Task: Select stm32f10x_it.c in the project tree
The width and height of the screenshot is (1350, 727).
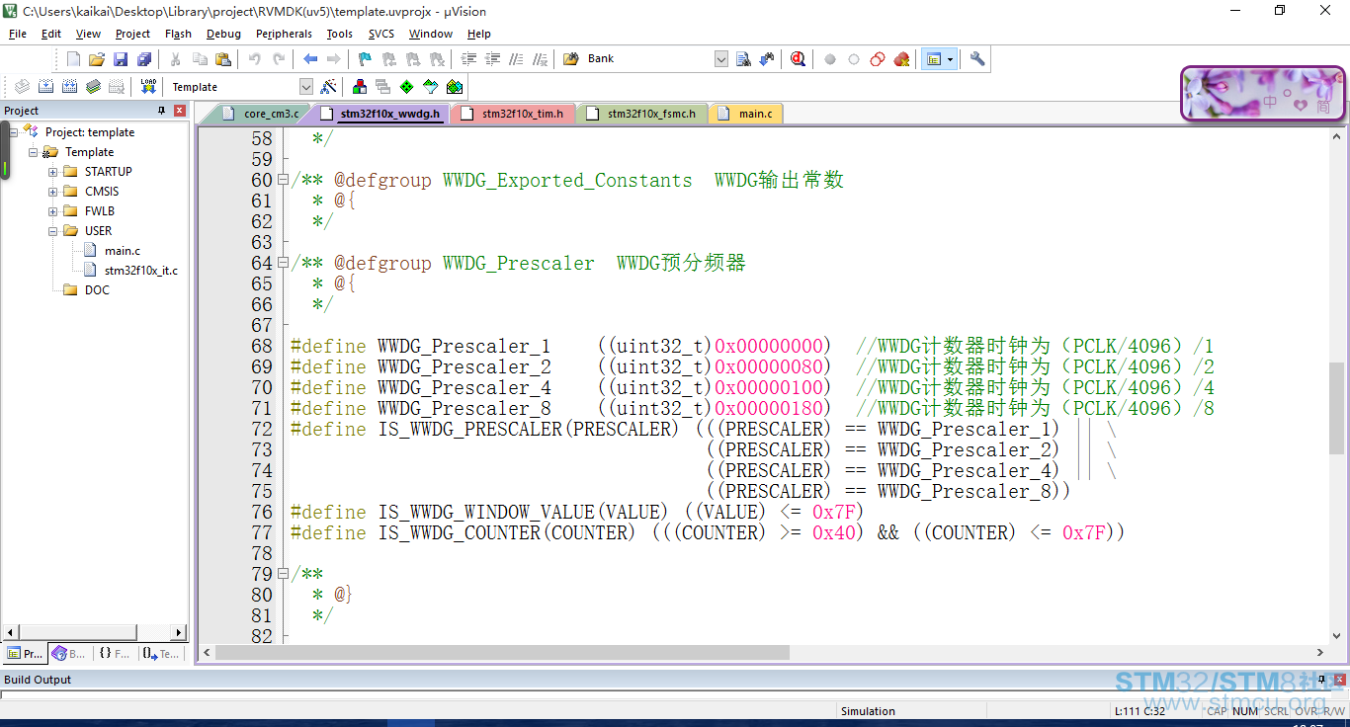Action: [141, 271]
